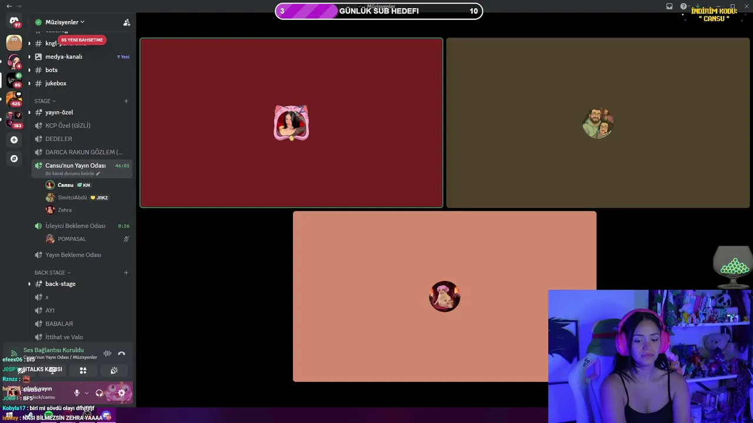The height and width of the screenshot is (423, 753).
Task: Toggle headphone deafen in user panel
Action: (x=99, y=393)
